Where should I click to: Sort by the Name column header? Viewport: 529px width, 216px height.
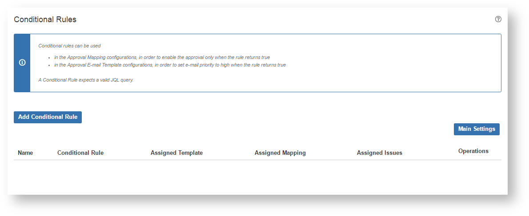tap(25, 153)
